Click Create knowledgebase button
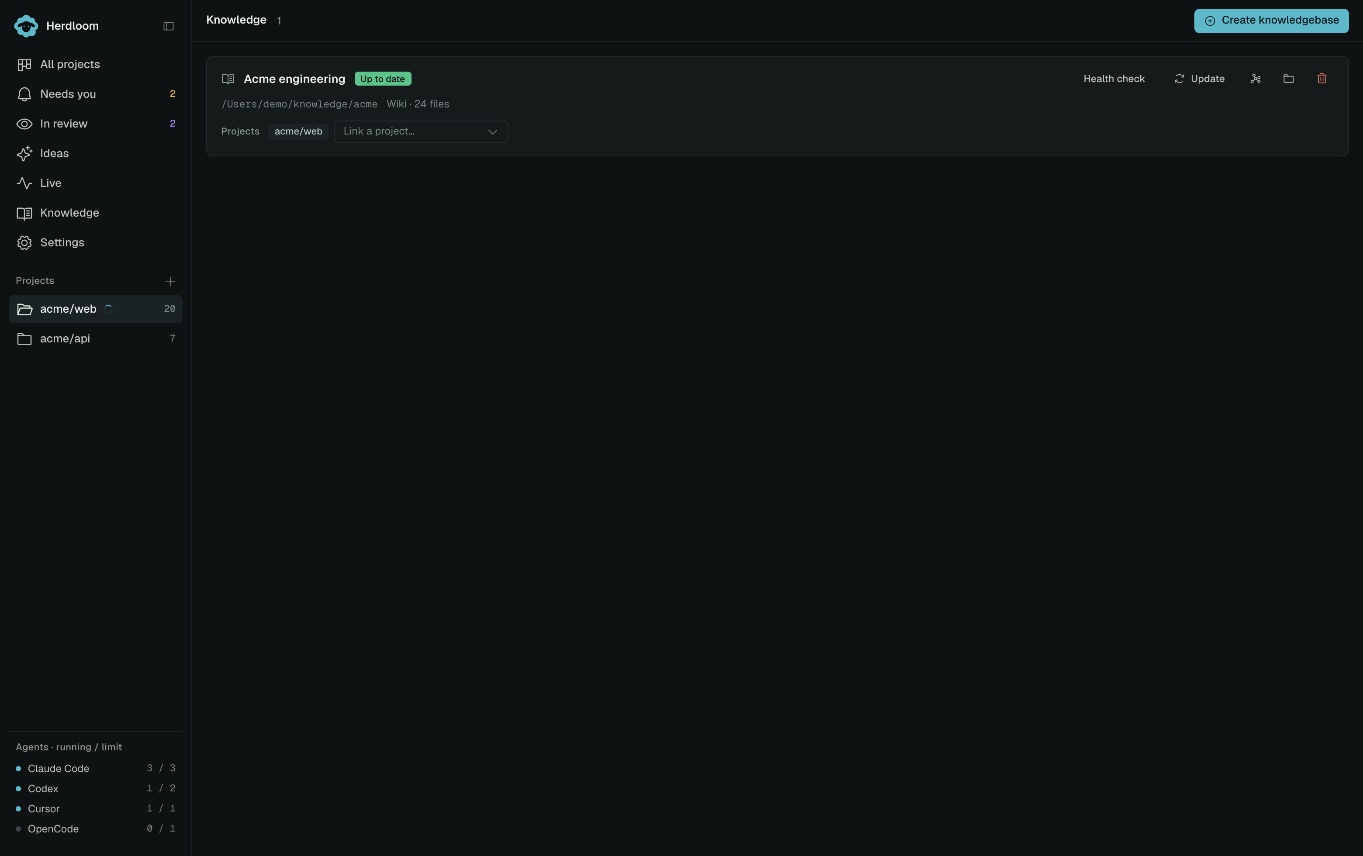 (x=1271, y=21)
